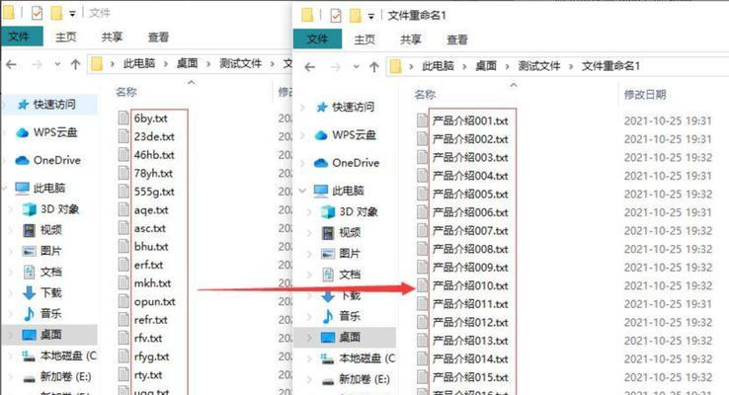Image resolution: width=729 pixels, height=395 pixels.
Task: Open recent locations dropdown in 文件重命名1 window
Action: coord(357,67)
